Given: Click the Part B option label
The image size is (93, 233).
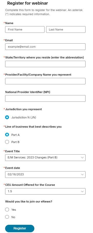Looking at the screenshot, I should (x=15, y=142).
